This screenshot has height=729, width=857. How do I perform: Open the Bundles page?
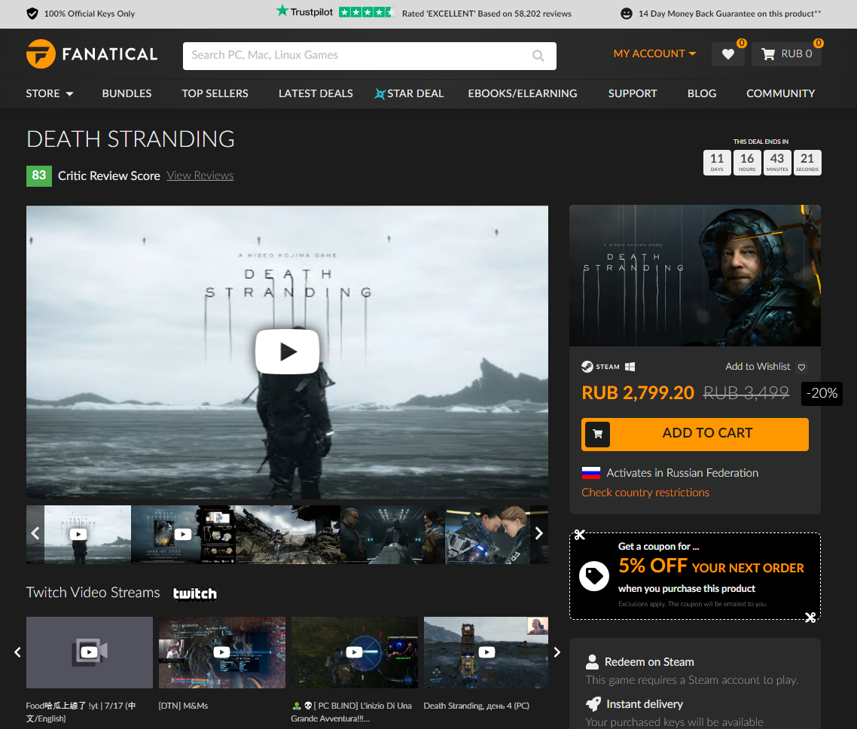(127, 93)
